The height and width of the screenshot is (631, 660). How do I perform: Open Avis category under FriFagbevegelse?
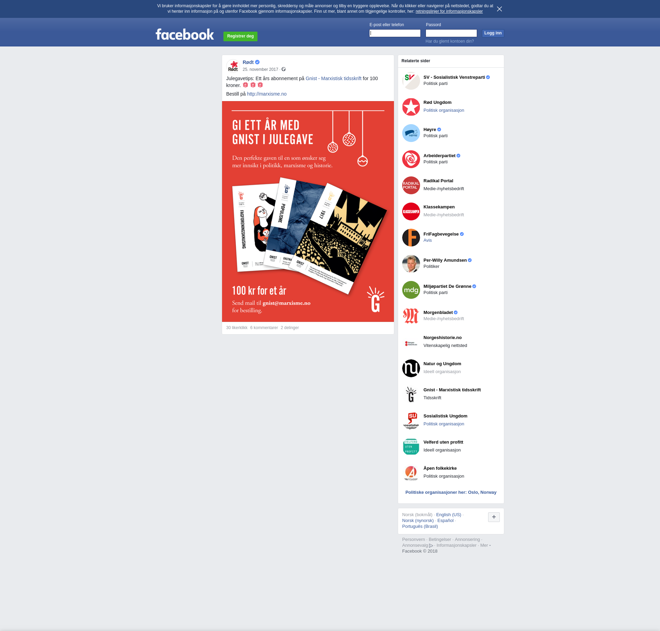(428, 240)
